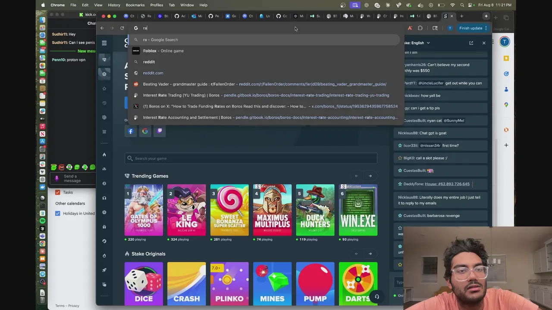Choose Interest Rate Trading (YU Trading) suggestion
This screenshot has width=552, height=310.
click(x=264, y=95)
